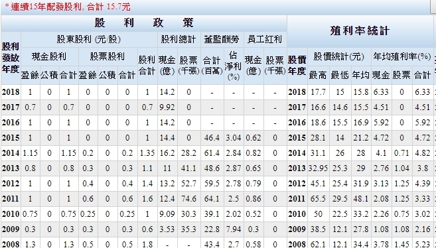The image size is (436, 248).
Task: Click stock total '41.1' in 2013 row
Action: [x=189, y=168]
